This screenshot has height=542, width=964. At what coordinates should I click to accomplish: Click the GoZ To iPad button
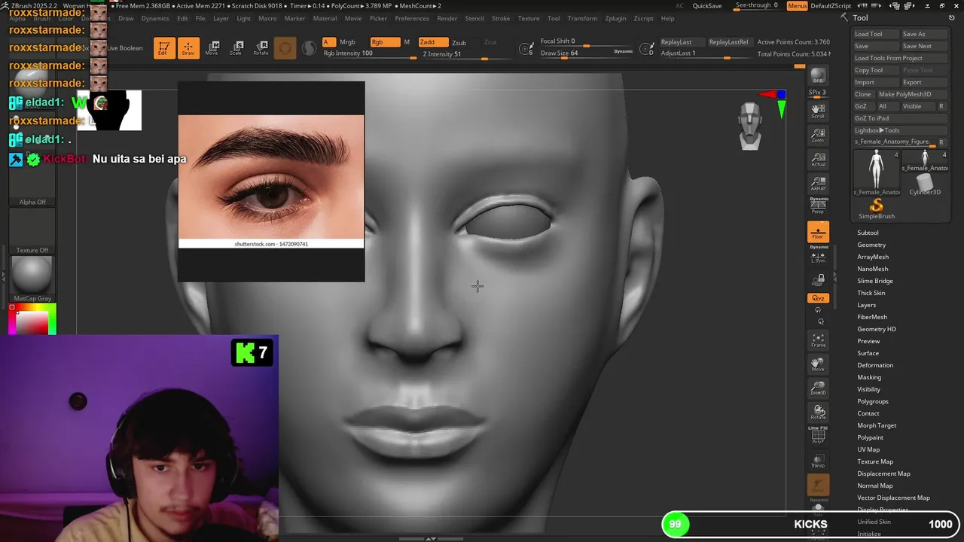tap(899, 118)
